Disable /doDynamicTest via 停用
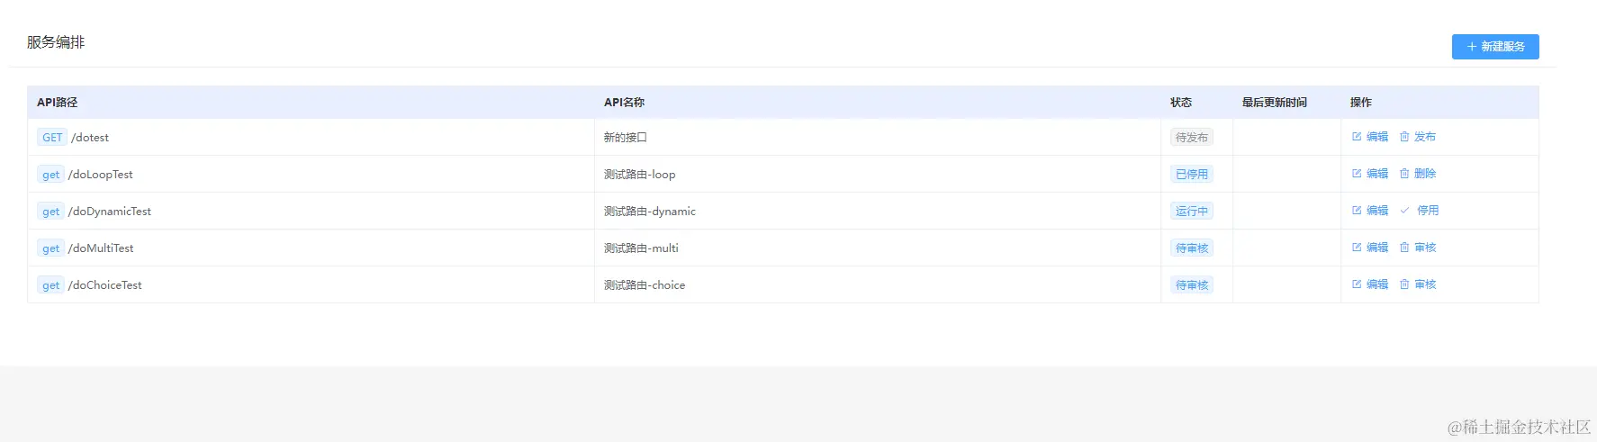 [1419, 211]
